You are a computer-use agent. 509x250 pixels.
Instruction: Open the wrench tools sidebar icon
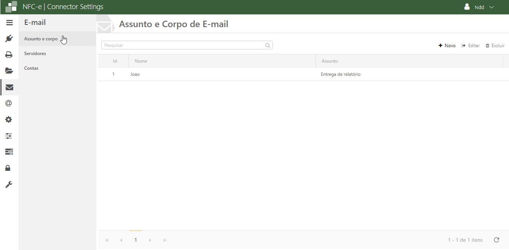9,184
